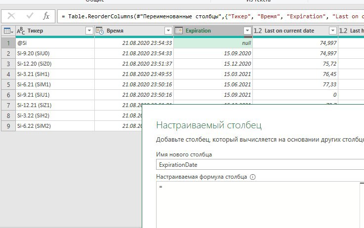Open filter dropdown of Тикер column
The width and height of the screenshot is (364, 228).
pos(89,31)
